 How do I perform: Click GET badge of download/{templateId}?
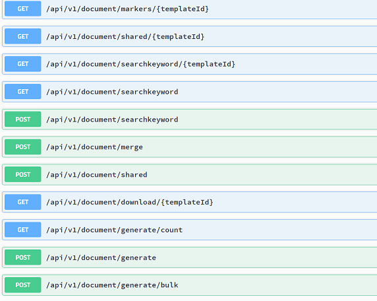(23, 202)
